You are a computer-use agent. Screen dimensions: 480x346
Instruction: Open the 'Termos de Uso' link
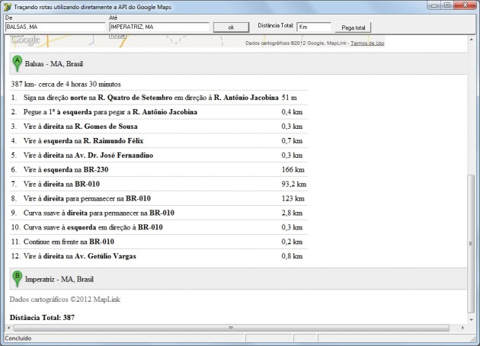(367, 43)
